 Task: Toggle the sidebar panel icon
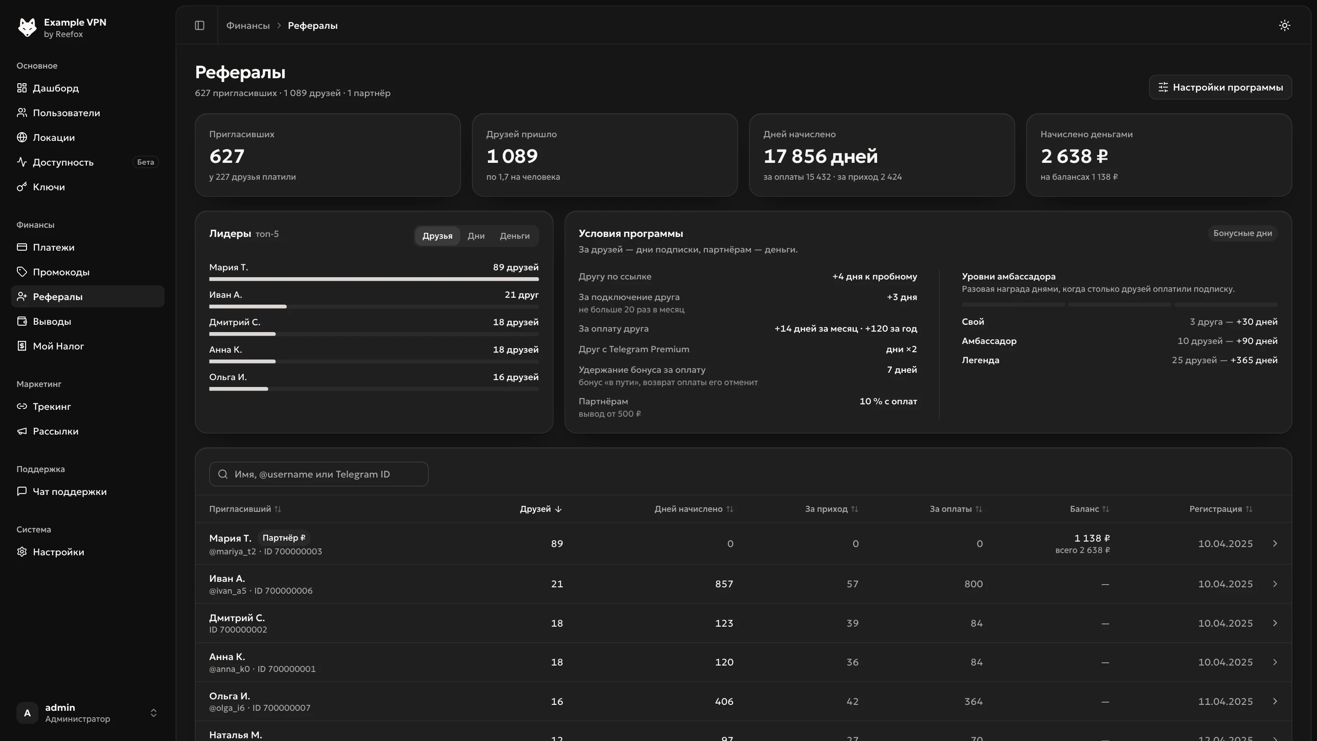pos(199,25)
